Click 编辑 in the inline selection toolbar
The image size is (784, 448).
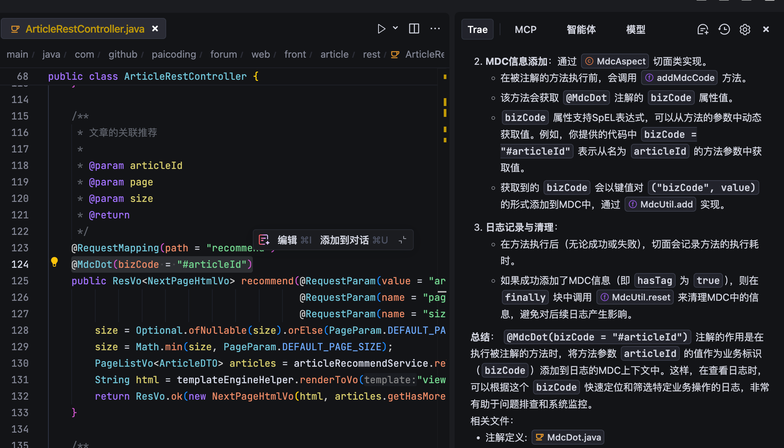(x=287, y=240)
